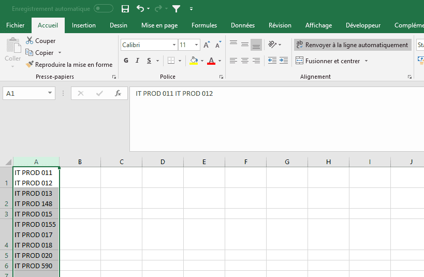Expand the font size 11 dropdown
This screenshot has height=277, width=424.
tap(196, 45)
